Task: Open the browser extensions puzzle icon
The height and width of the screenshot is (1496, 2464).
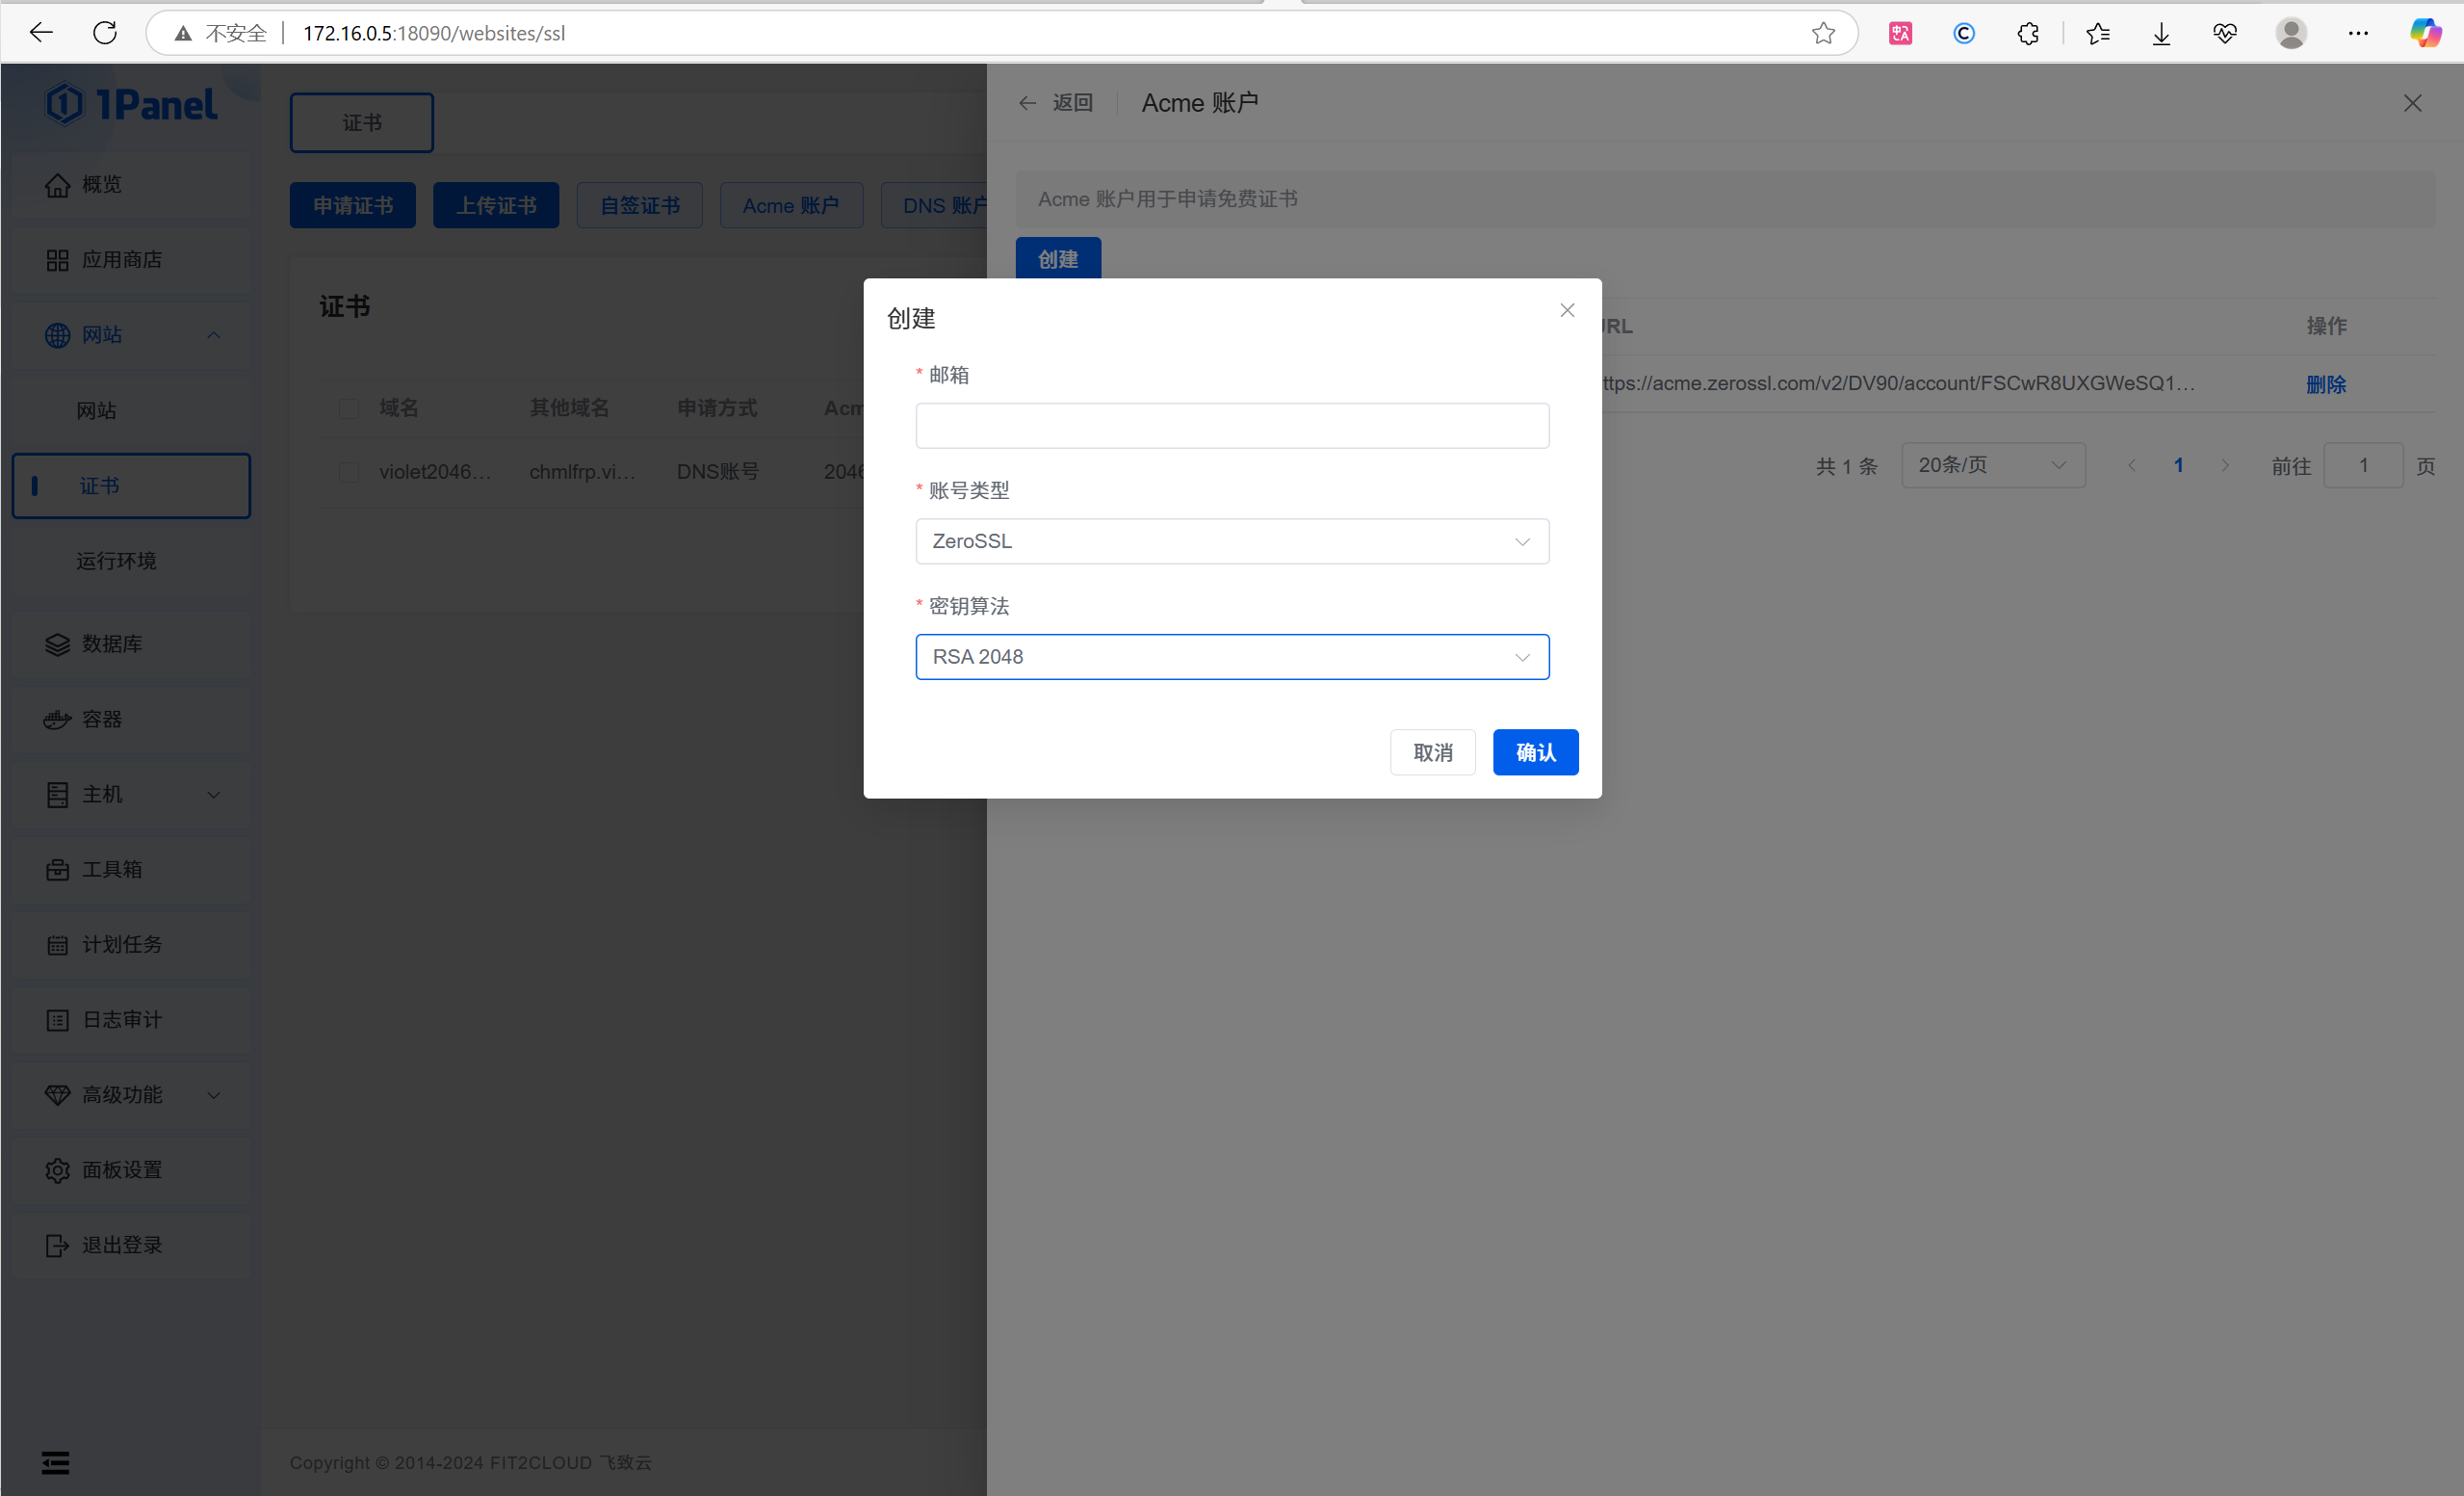Action: pos(2027,33)
